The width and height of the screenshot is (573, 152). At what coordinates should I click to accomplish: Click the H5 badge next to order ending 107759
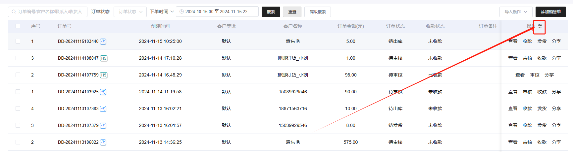(104, 75)
